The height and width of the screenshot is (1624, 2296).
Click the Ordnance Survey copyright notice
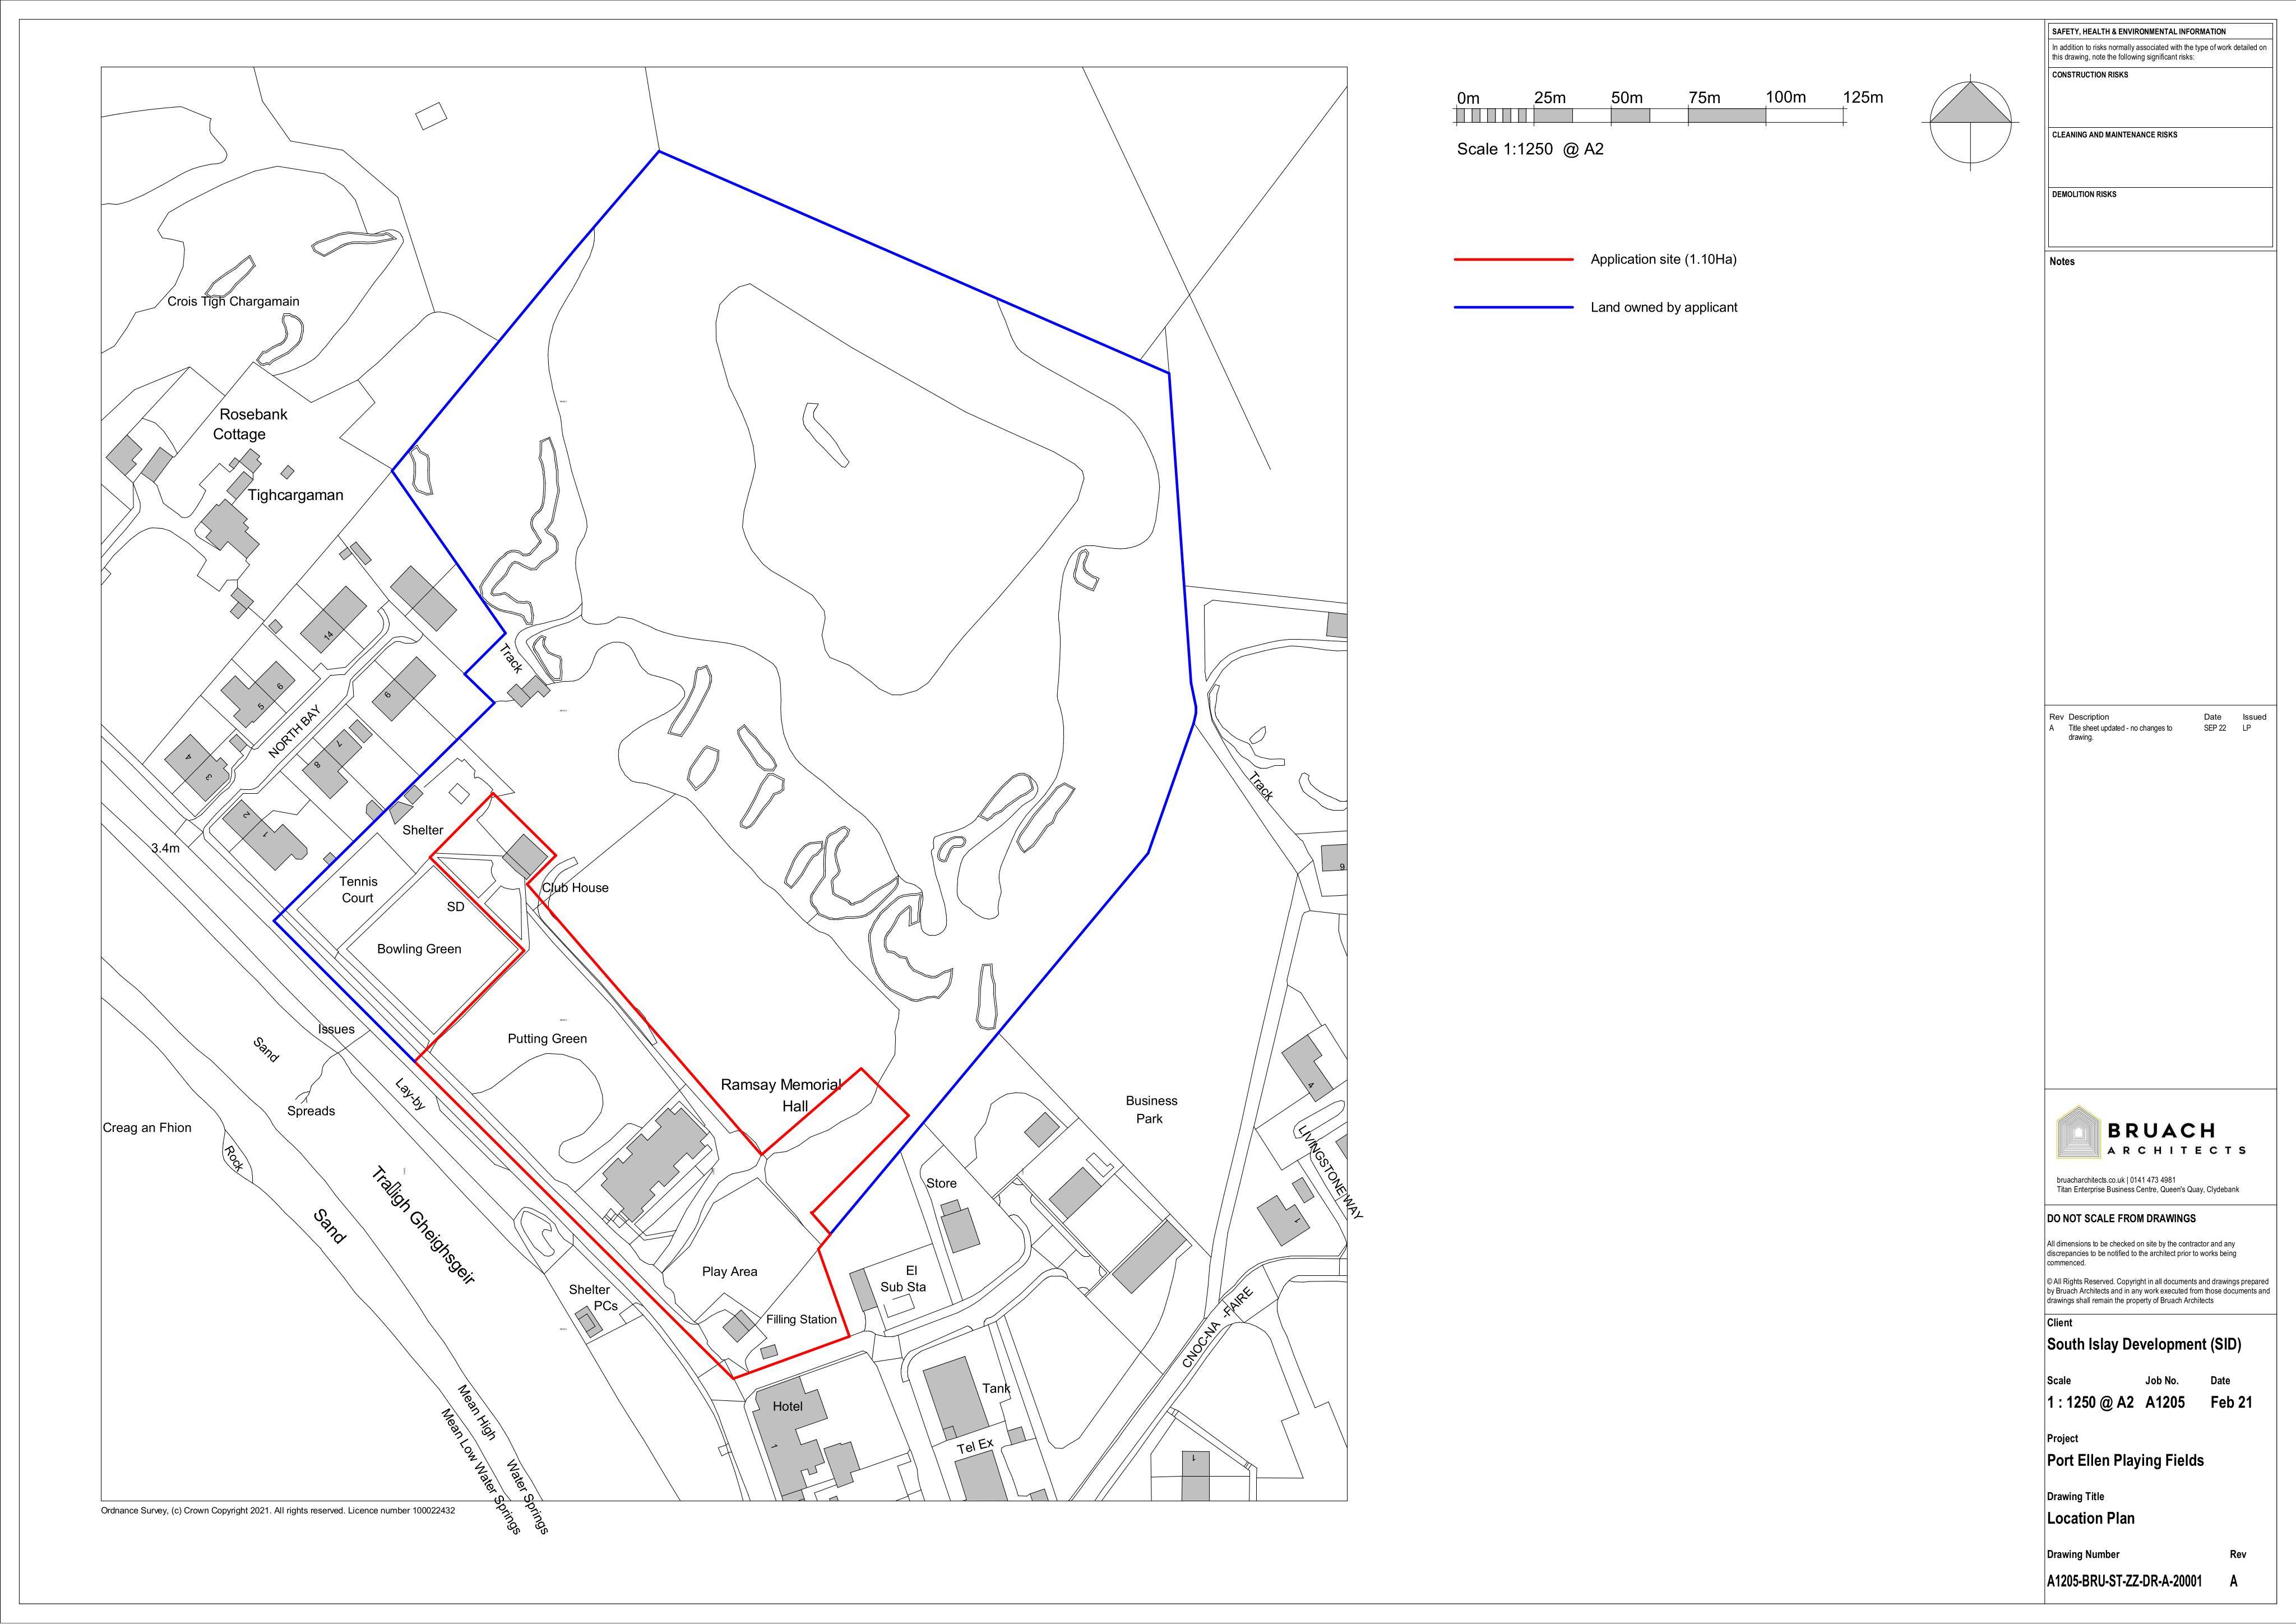coord(278,1511)
